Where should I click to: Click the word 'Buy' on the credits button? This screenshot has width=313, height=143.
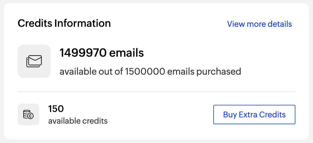coord(230,115)
